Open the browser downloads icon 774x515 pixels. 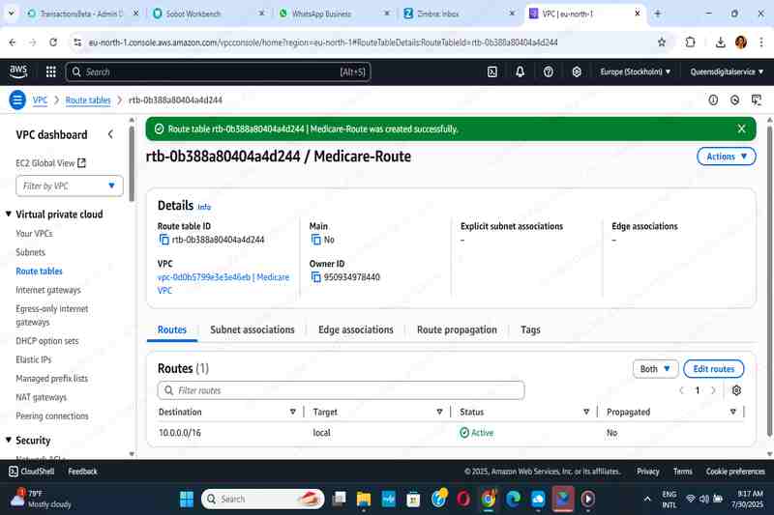[x=720, y=43]
